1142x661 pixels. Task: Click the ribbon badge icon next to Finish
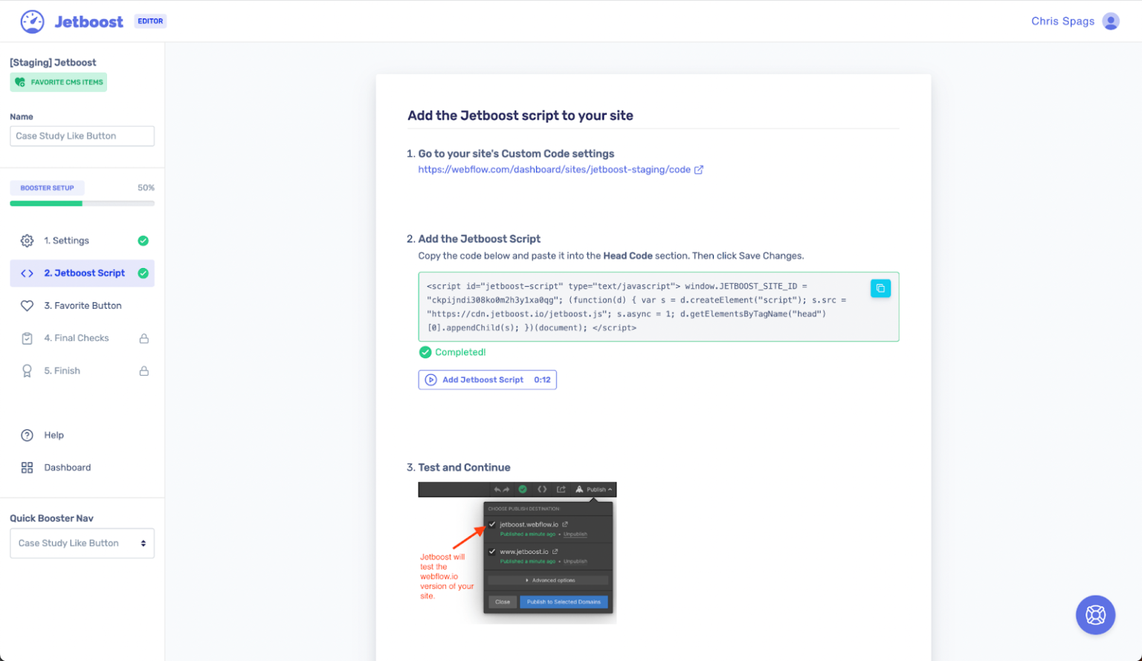coord(27,371)
